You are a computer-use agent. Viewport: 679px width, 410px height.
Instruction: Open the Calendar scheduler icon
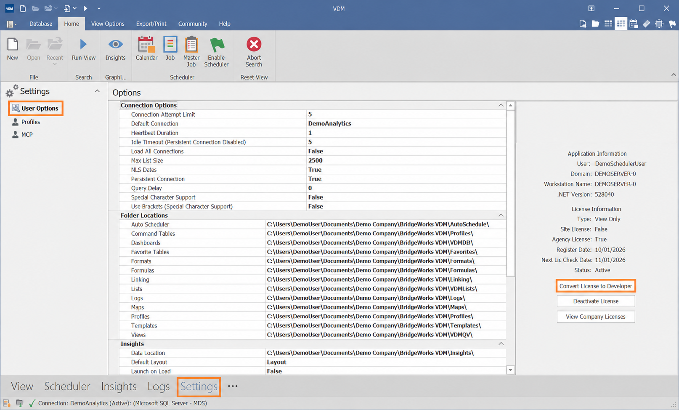146,44
